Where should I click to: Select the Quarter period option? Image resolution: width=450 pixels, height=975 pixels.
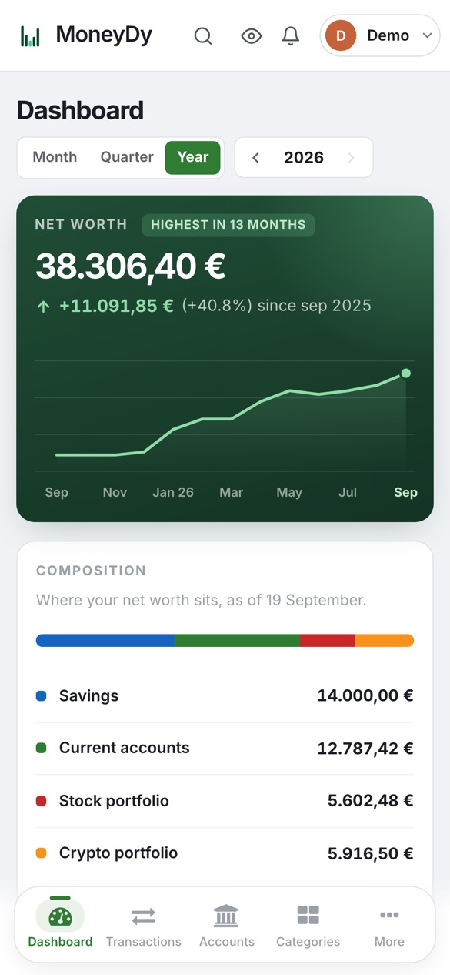click(x=127, y=157)
